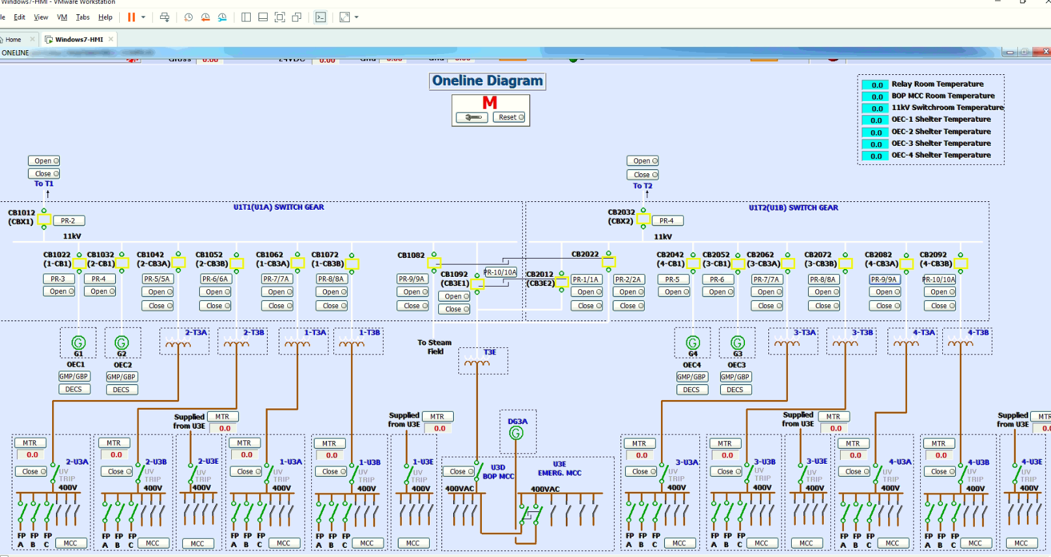Toggle the CB1082 breaker indicator box
The height and width of the screenshot is (557, 1051).
point(434,263)
